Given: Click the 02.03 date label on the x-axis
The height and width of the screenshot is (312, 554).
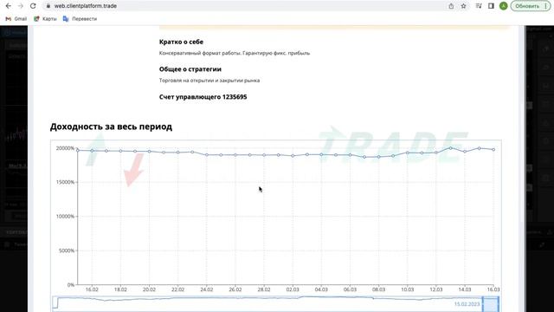Looking at the screenshot, I should pos(293,289).
